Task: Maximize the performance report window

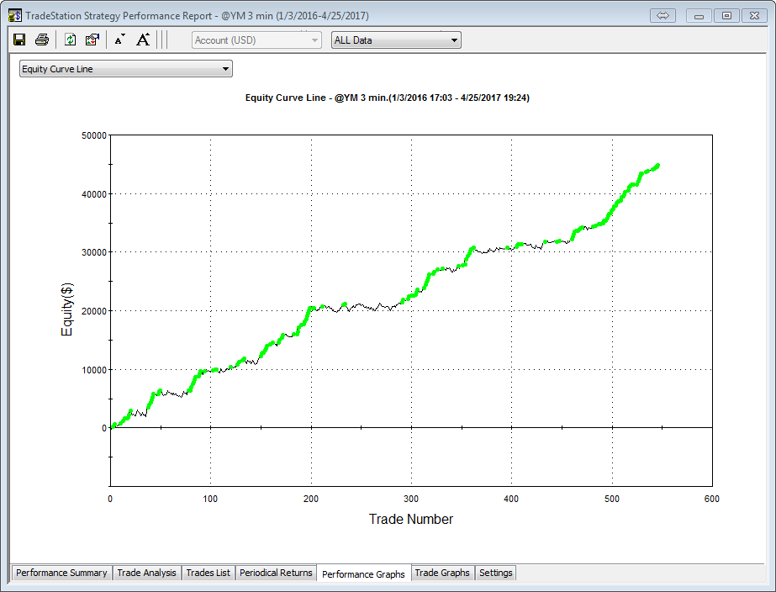Action: [x=727, y=16]
